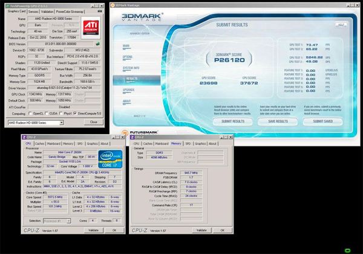
Task: Toggle the CUDA checkbox in GPU-Z
Action: point(47,113)
